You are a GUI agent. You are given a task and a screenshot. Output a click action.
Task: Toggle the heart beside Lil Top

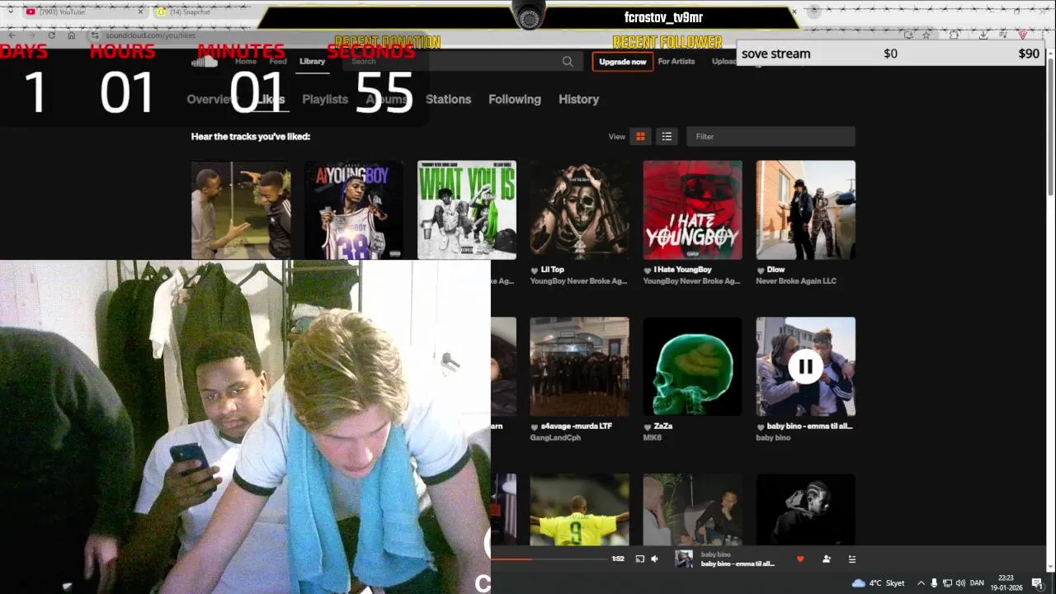pos(535,270)
